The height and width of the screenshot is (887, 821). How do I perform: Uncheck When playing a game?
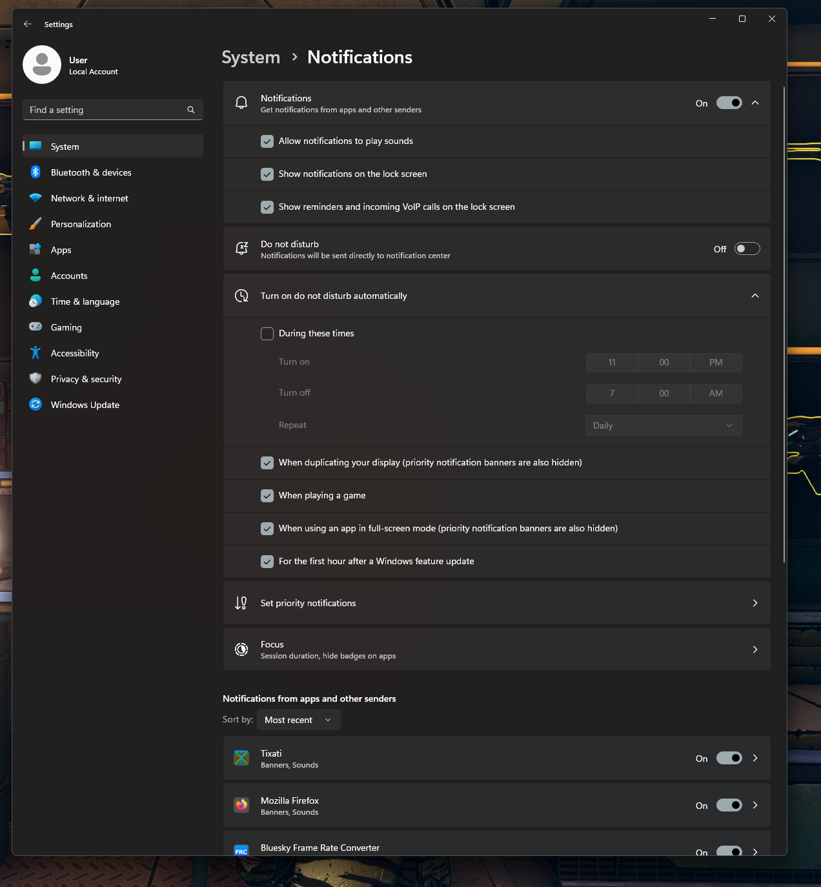(267, 496)
